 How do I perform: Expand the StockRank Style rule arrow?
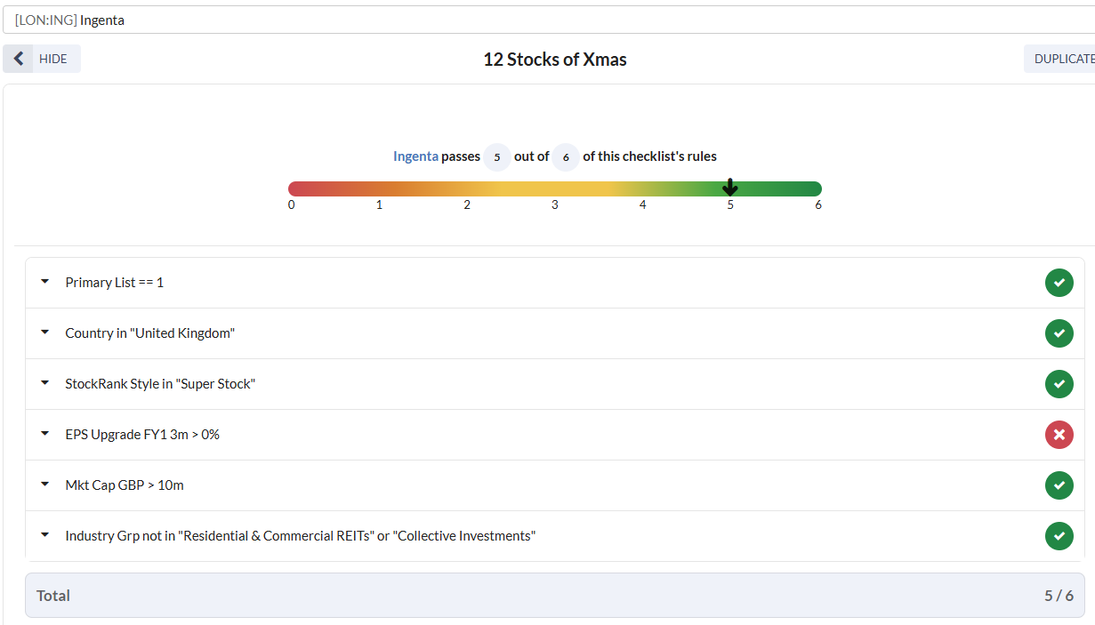pyautogui.click(x=45, y=383)
